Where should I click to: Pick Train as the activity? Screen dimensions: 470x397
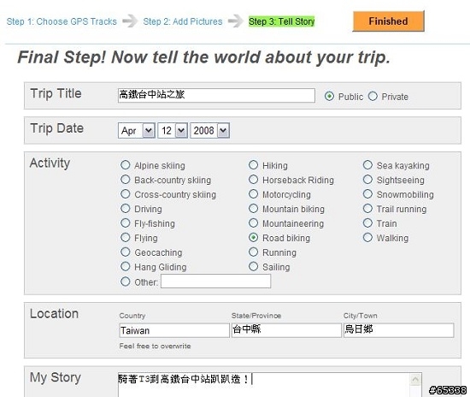(367, 223)
